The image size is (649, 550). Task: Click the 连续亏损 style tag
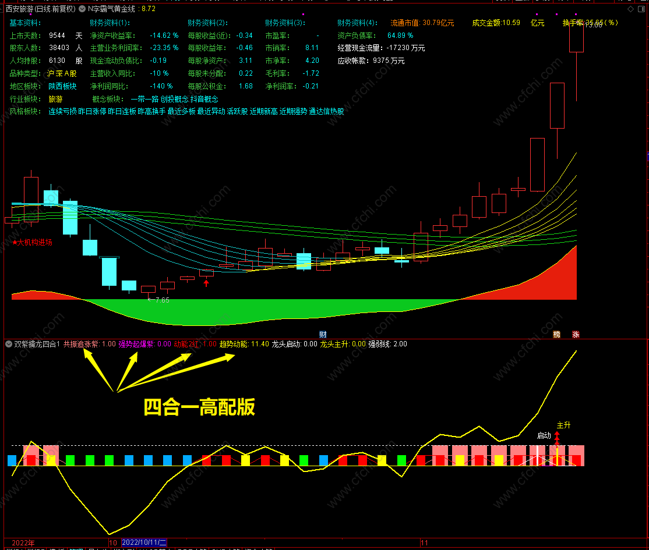[x=62, y=112]
